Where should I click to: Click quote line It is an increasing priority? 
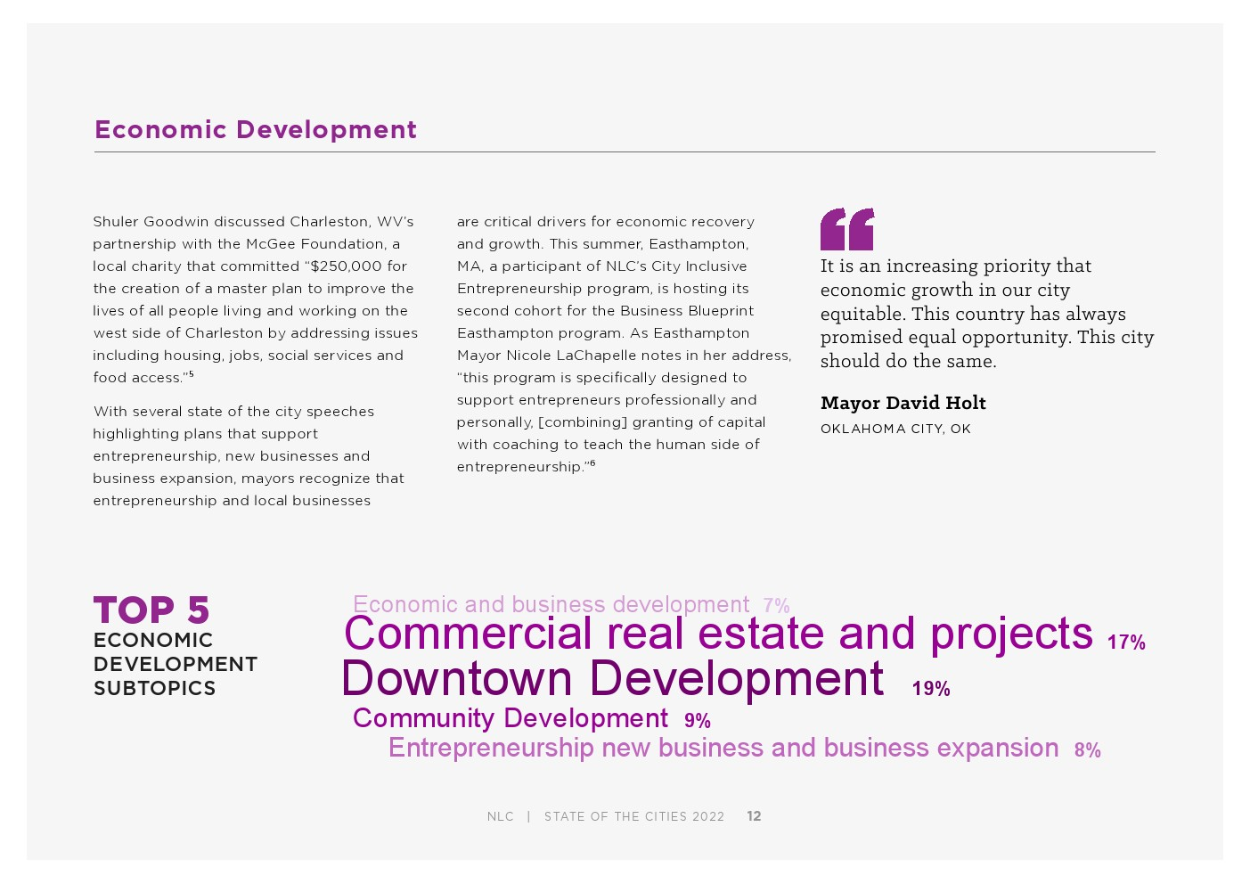(956, 266)
